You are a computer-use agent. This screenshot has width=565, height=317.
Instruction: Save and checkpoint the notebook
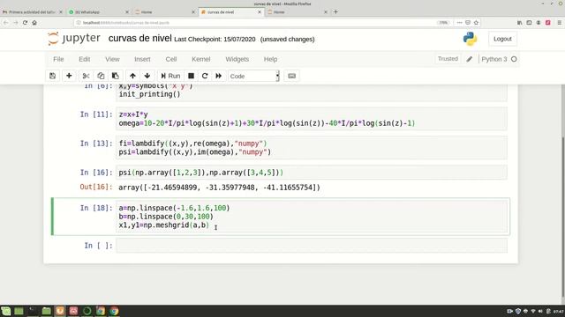click(53, 76)
